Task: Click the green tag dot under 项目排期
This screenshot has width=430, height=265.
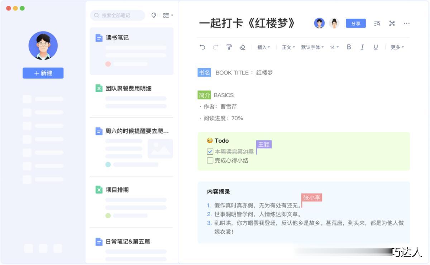Action: click(x=108, y=216)
